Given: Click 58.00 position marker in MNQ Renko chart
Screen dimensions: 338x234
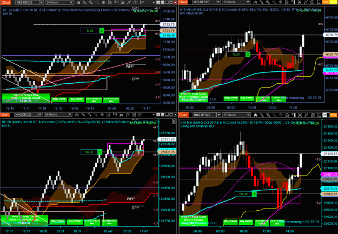Looking at the screenshot, I should [x=91, y=152].
